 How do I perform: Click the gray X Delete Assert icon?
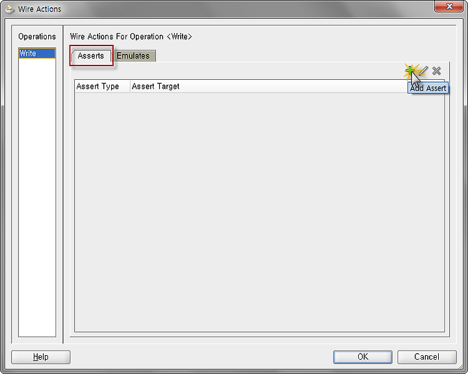pyautogui.click(x=436, y=71)
